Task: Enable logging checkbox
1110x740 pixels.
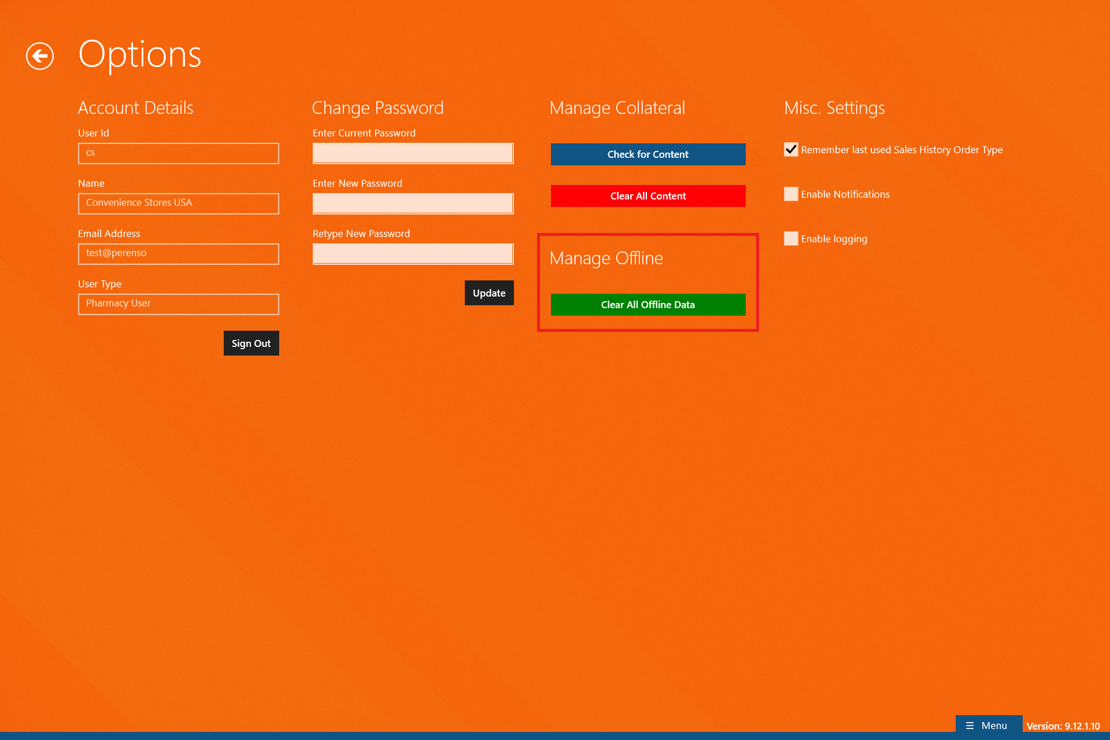Action: (x=791, y=239)
